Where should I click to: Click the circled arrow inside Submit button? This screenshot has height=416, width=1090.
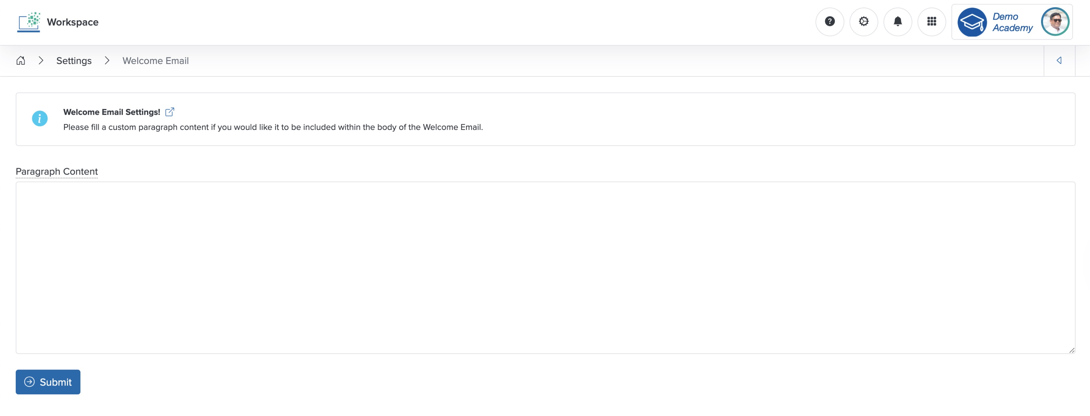(29, 382)
